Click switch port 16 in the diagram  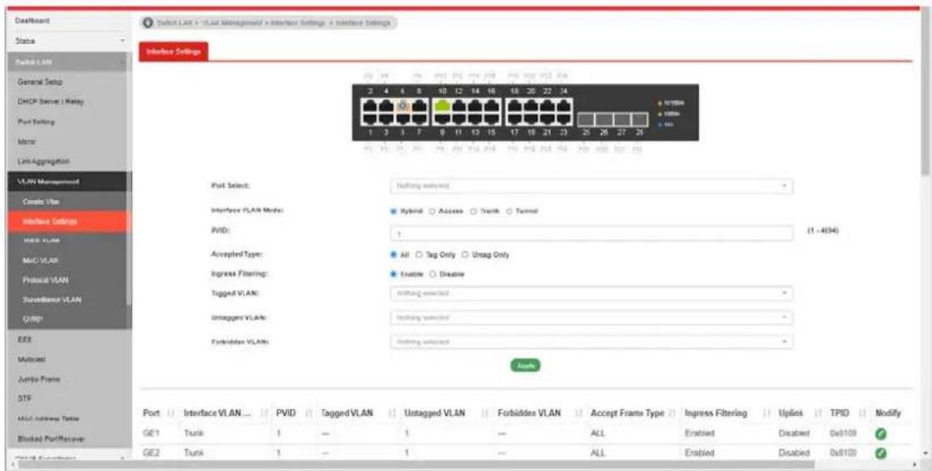492,106
